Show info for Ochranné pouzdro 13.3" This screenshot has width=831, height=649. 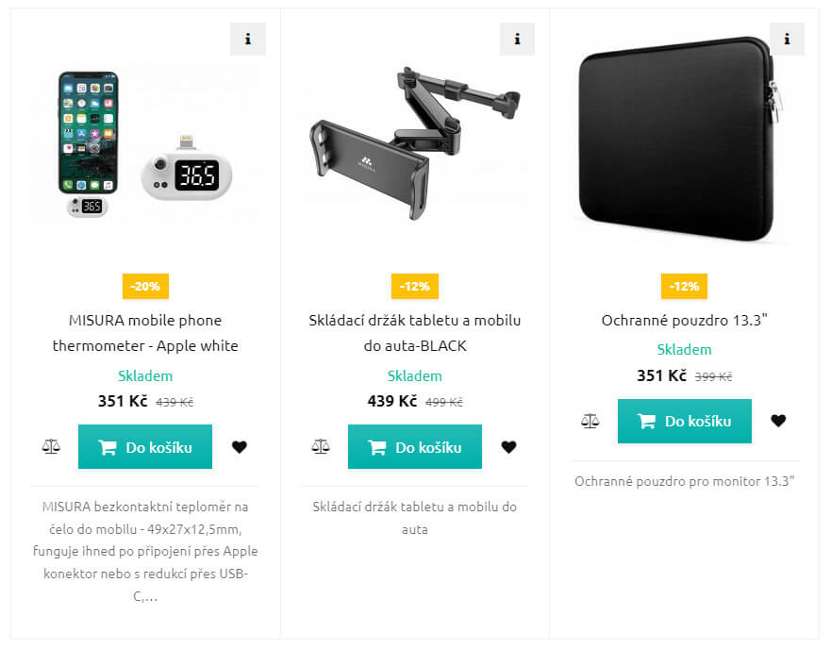[787, 40]
